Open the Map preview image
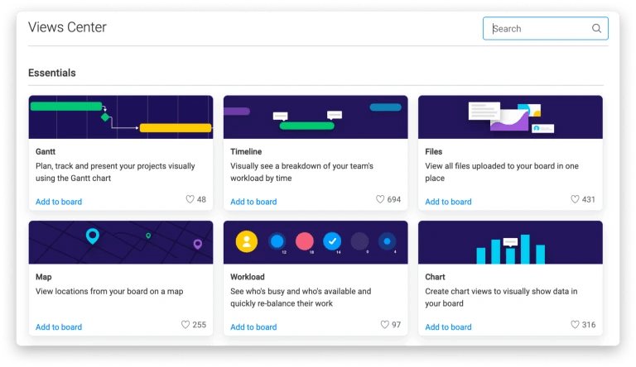The image size is (636, 367). (121, 242)
